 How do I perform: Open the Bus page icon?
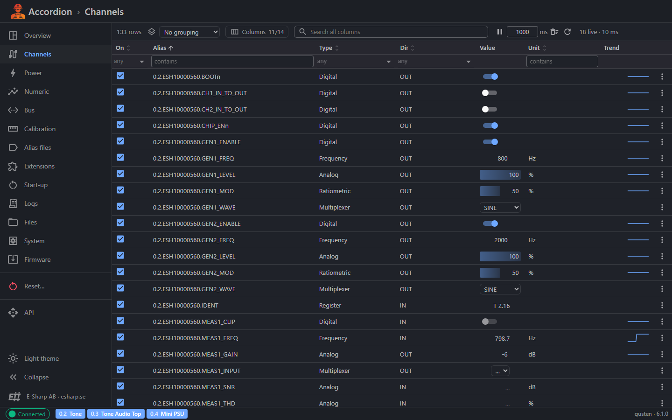coord(13,110)
